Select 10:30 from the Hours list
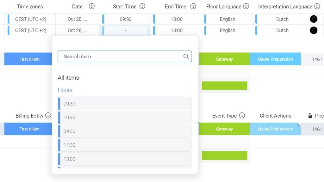The width and height of the screenshot is (324, 182). [x=125, y=117]
